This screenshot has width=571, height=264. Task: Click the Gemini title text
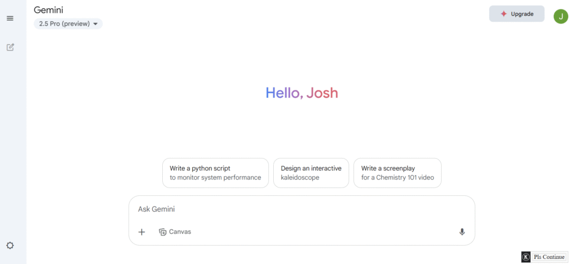click(49, 10)
